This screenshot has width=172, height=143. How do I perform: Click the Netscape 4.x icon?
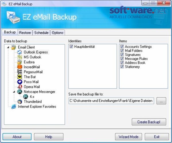[26, 97]
